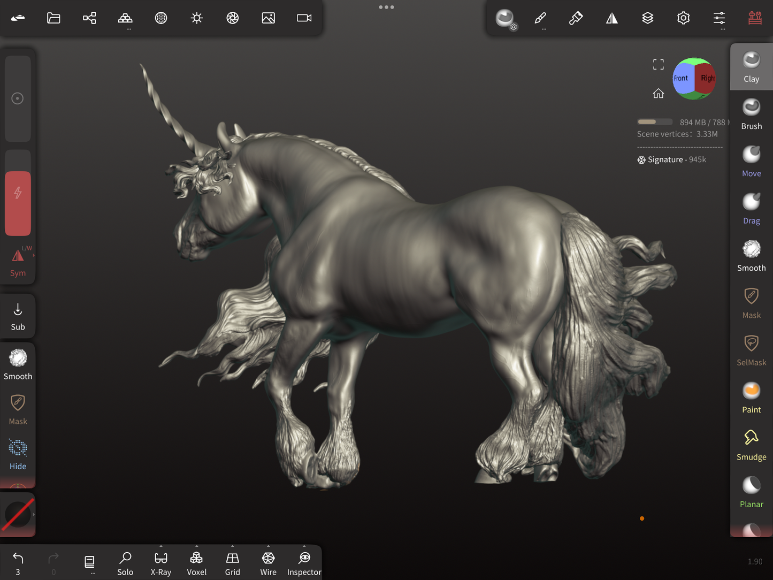Select the Clay sculpting tool
Viewport: 773px width, 580px height.
pyautogui.click(x=751, y=67)
